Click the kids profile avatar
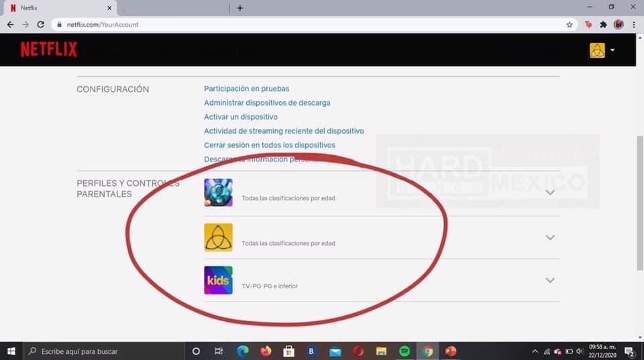 pos(218,280)
